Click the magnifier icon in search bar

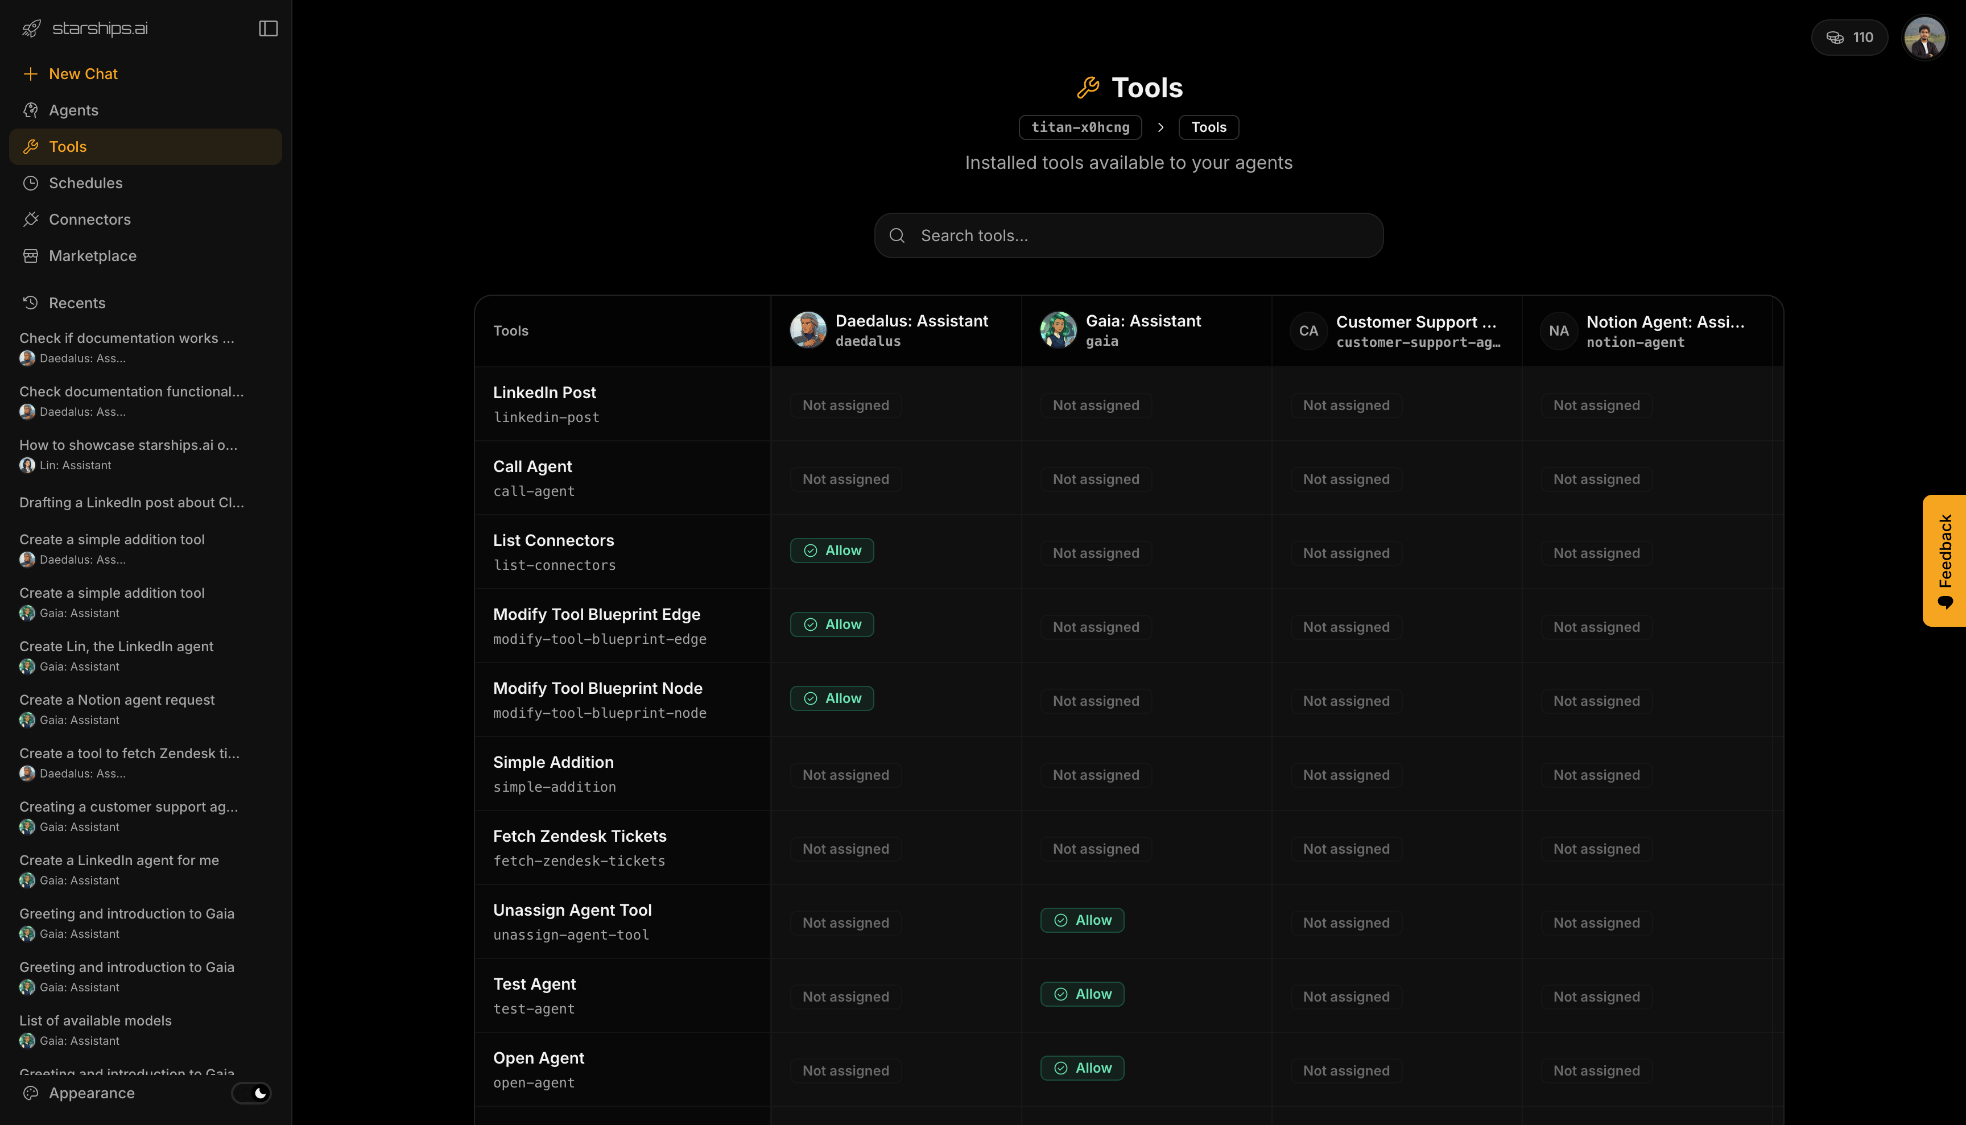point(897,235)
